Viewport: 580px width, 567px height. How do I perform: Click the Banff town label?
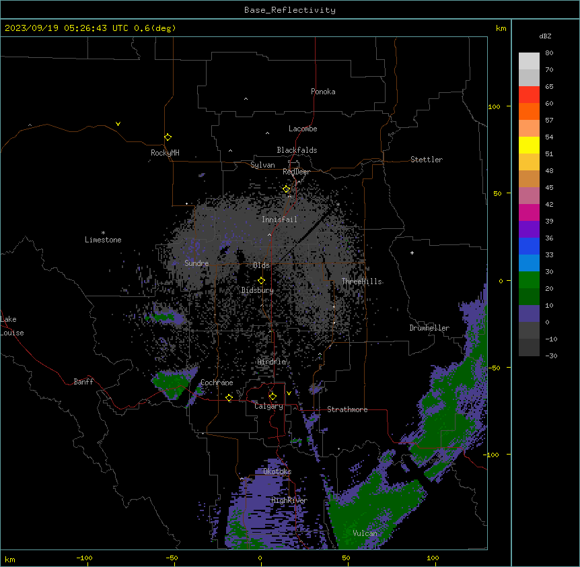pyautogui.click(x=83, y=382)
